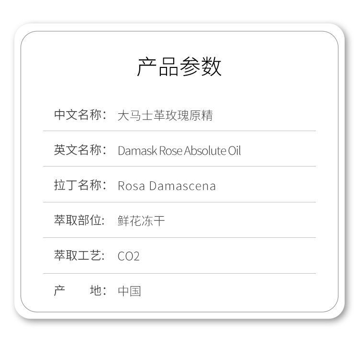Click the word "Rose" in English name
This screenshot has height=345, width=359.
[x=170, y=151]
